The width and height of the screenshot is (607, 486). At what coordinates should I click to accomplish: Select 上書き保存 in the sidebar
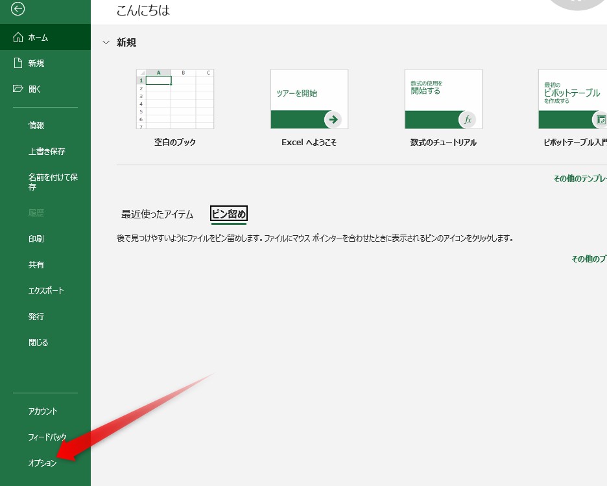45,151
